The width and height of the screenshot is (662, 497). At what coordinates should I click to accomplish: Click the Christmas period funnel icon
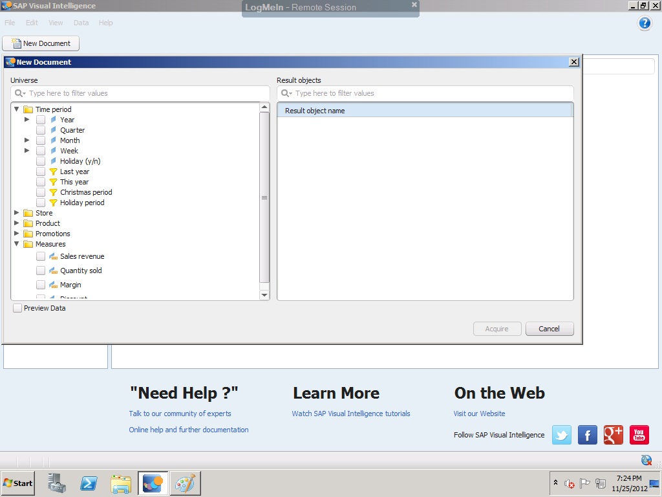point(53,192)
